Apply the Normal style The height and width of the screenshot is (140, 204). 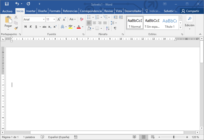pos(135,23)
